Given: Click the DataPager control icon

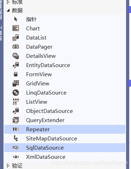Looking at the screenshot, I should point(15,47).
